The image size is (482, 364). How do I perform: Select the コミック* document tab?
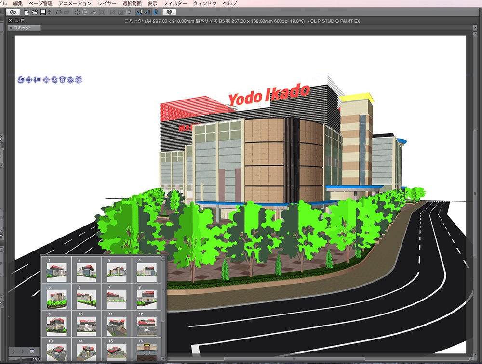click(x=24, y=28)
